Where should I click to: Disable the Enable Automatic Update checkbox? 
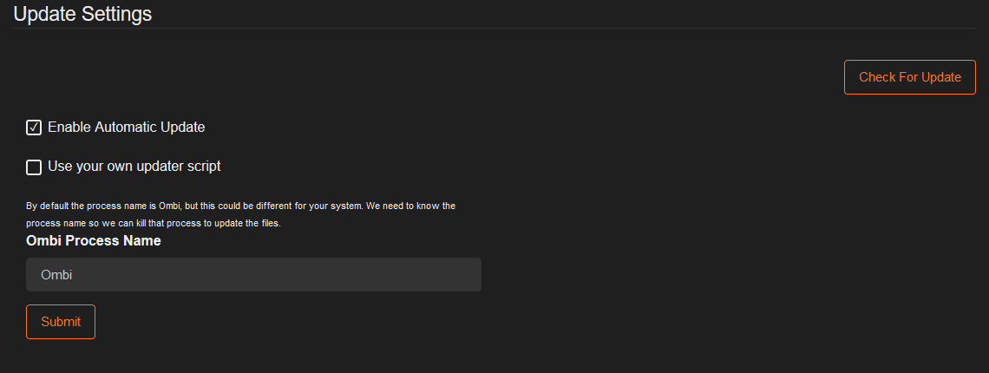[34, 128]
